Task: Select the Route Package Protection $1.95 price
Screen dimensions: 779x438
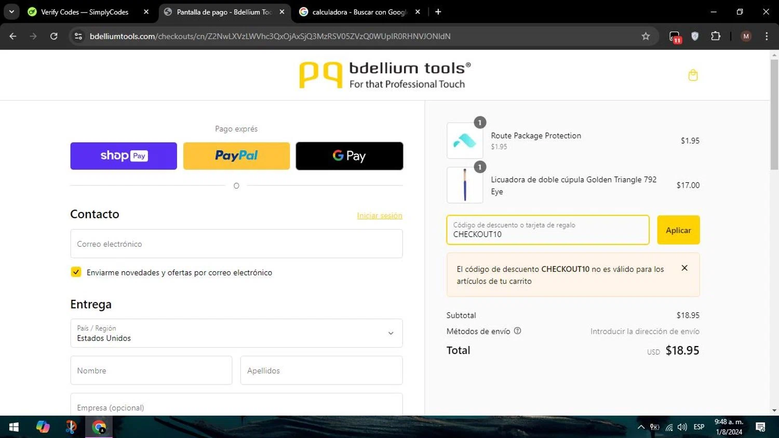Action: 690,141
